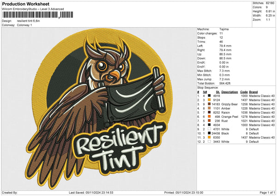This screenshot has width=277, height=196.
Task: Choose the Amber thread color swatch
Action: tap(209, 109)
